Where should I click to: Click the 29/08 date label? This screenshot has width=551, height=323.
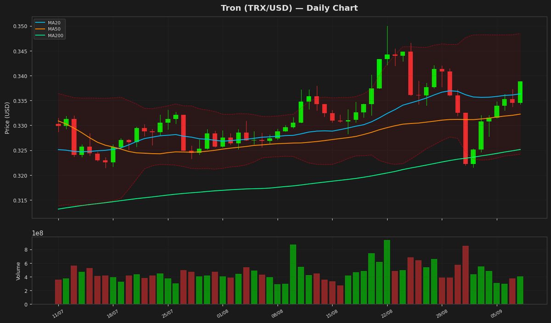(441, 313)
